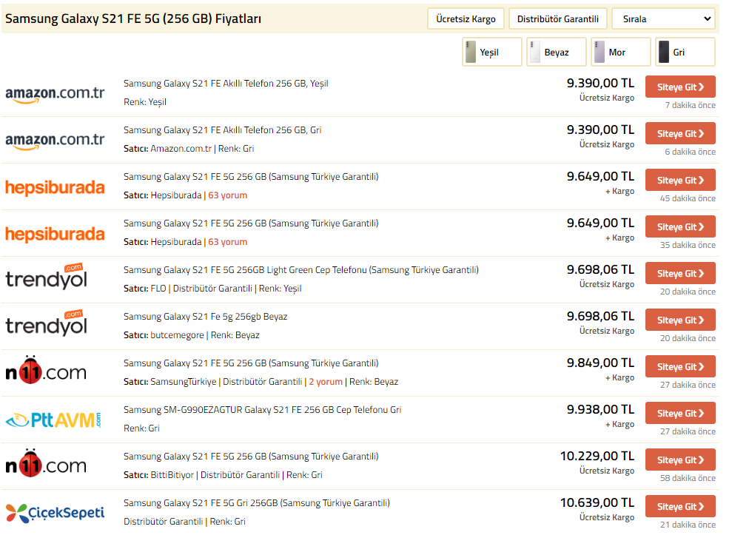Click '58 dakika önce' timestamp
This screenshot has width=732, height=535.
688,478
